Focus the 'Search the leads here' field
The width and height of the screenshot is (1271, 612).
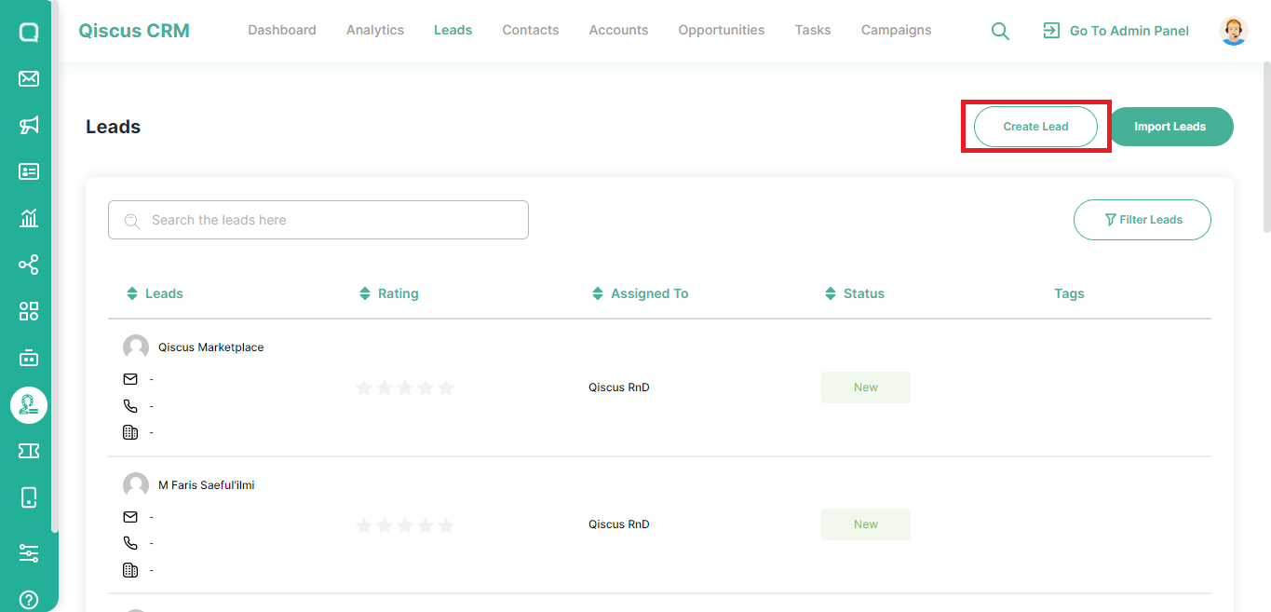318,220
